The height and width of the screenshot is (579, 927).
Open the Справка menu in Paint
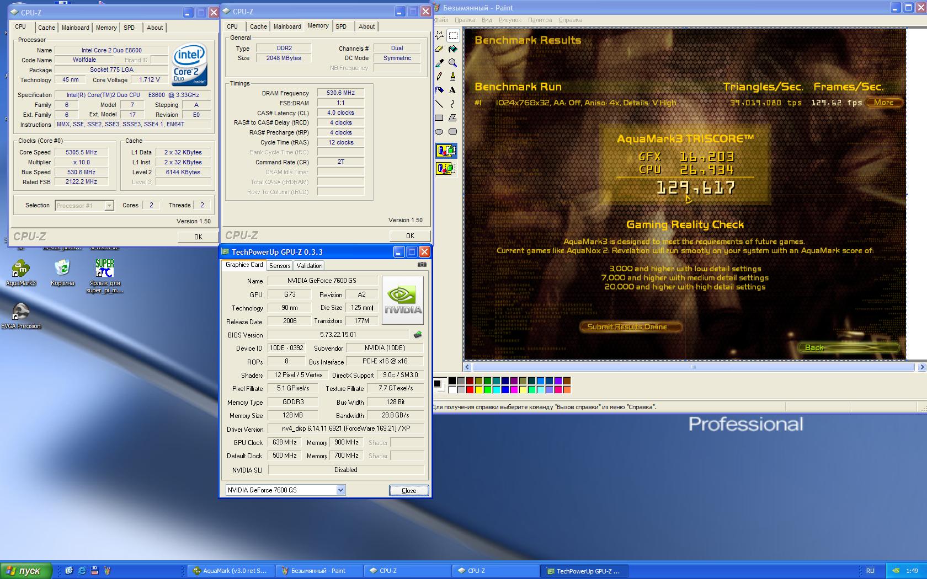pos(570,20)
